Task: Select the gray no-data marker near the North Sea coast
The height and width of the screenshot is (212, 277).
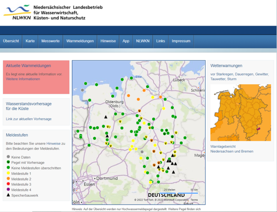Action: click(x=82, y=90)
